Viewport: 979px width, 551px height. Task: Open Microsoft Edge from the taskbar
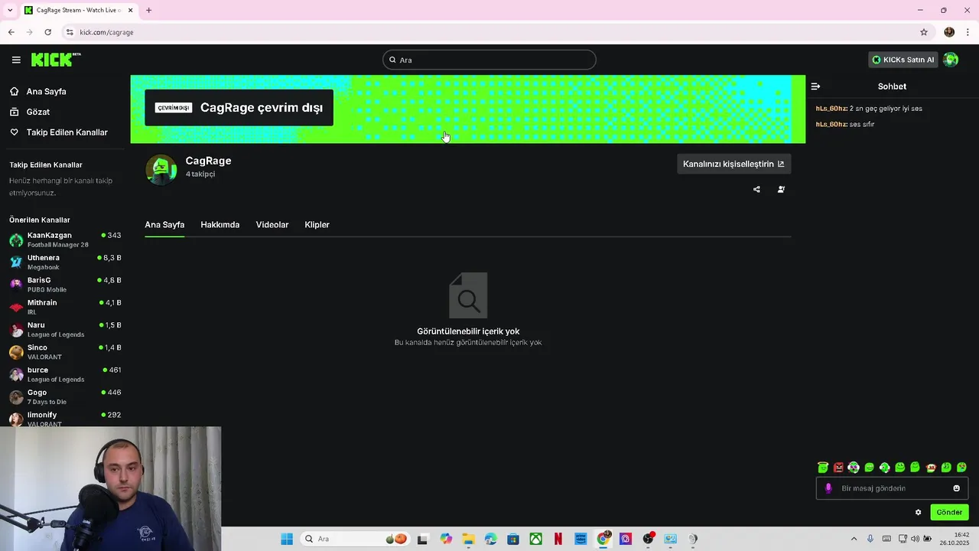pos(491,539)
